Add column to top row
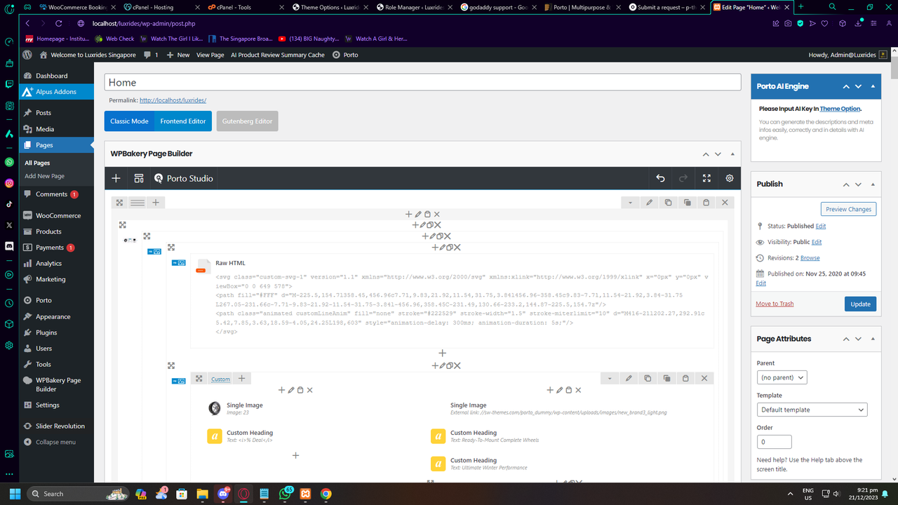Screen dimensions: 898x505 click(156, 202)
